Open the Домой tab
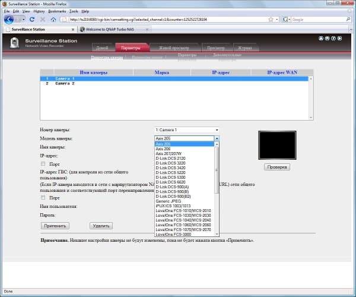The image size is (356, 297). pos(102,48)
